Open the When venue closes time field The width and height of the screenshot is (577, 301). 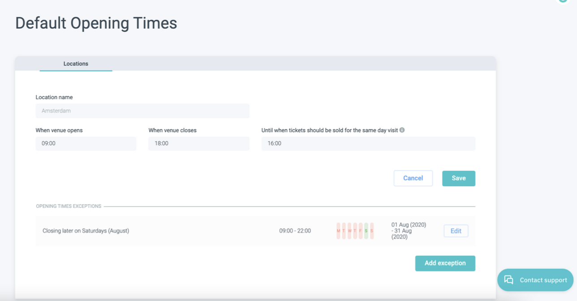(x=198, y=144)
